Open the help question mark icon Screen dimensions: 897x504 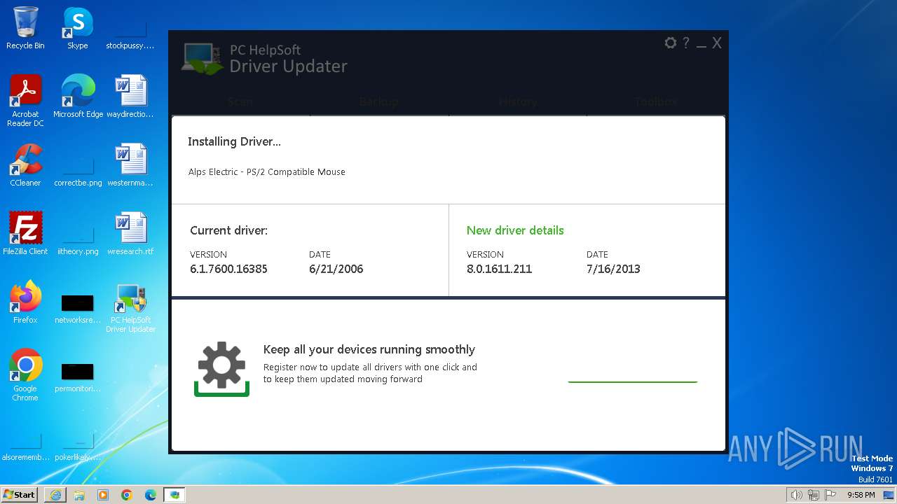(x=686, y=43)
